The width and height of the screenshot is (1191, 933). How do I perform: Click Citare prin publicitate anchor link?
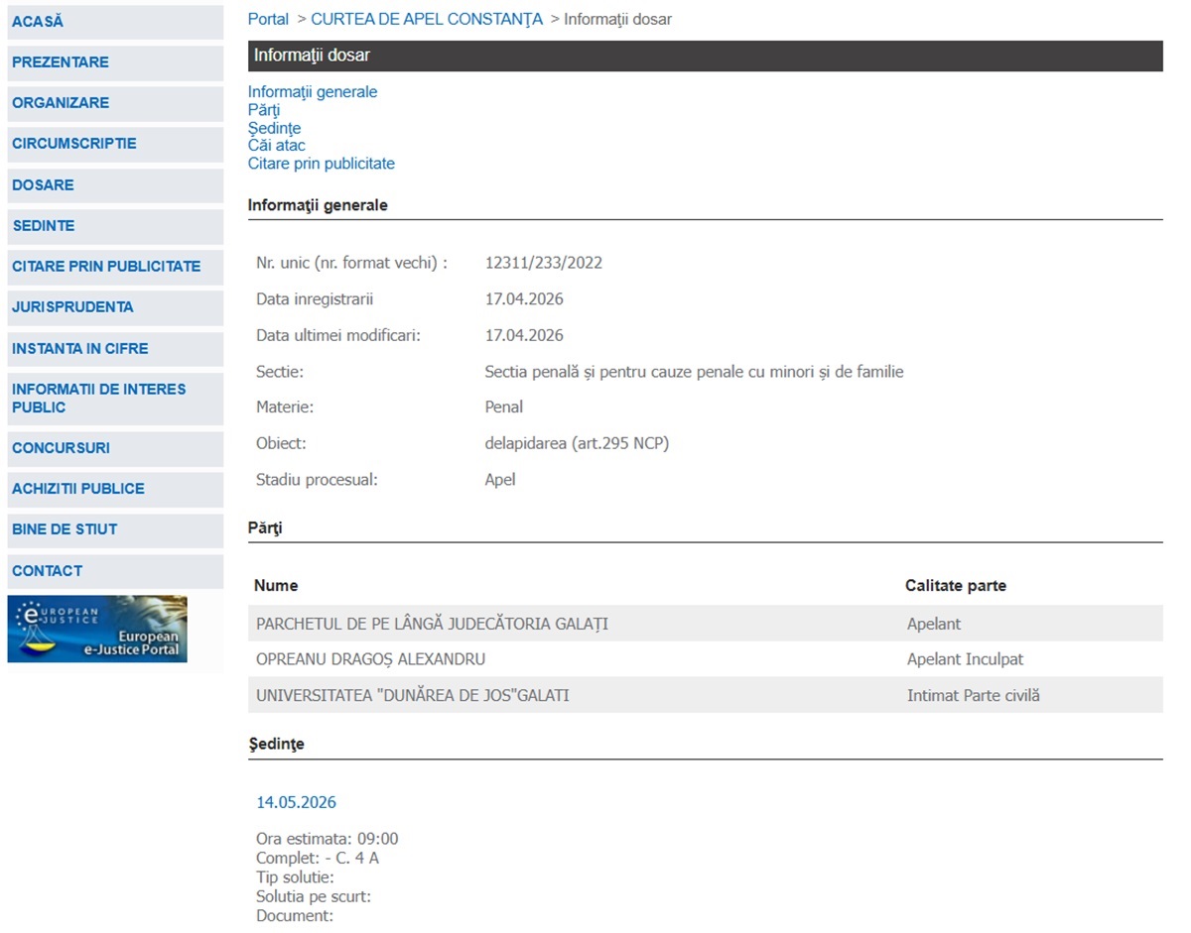[322, 164]
